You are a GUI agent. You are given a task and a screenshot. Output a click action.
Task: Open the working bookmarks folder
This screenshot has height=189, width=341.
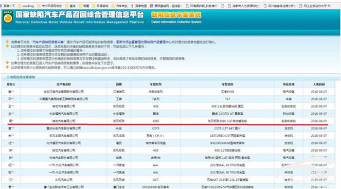[26, 6]
